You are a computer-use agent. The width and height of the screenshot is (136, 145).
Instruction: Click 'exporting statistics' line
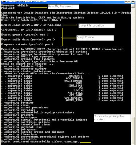(19, 139)
